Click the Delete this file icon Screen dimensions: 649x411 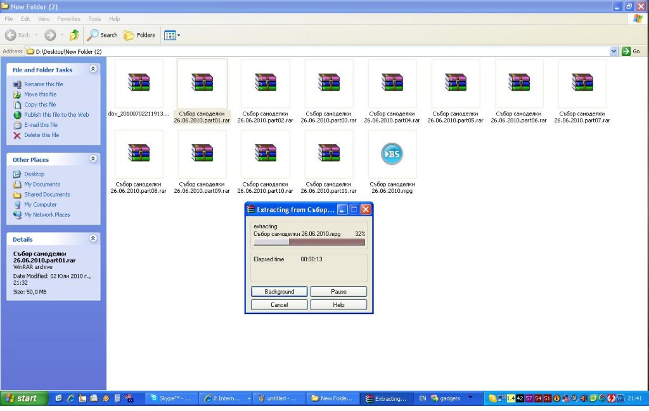(x=18, y=135)
